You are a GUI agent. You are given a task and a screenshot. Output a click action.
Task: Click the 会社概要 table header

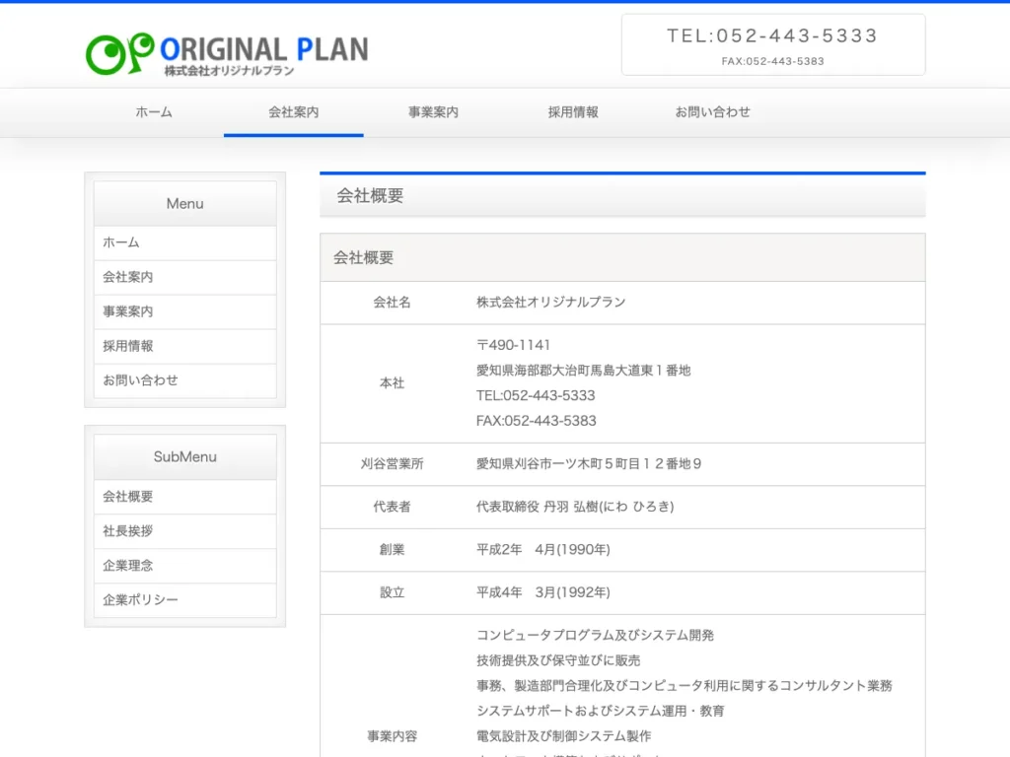coord(622,257)
